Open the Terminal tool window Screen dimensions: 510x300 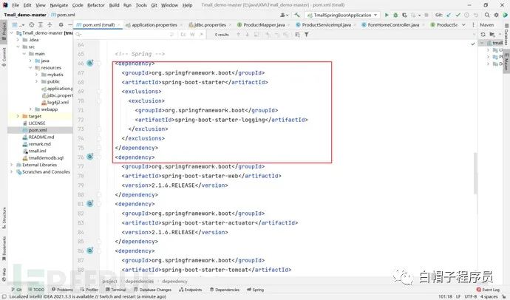click(x=114, y=290)
